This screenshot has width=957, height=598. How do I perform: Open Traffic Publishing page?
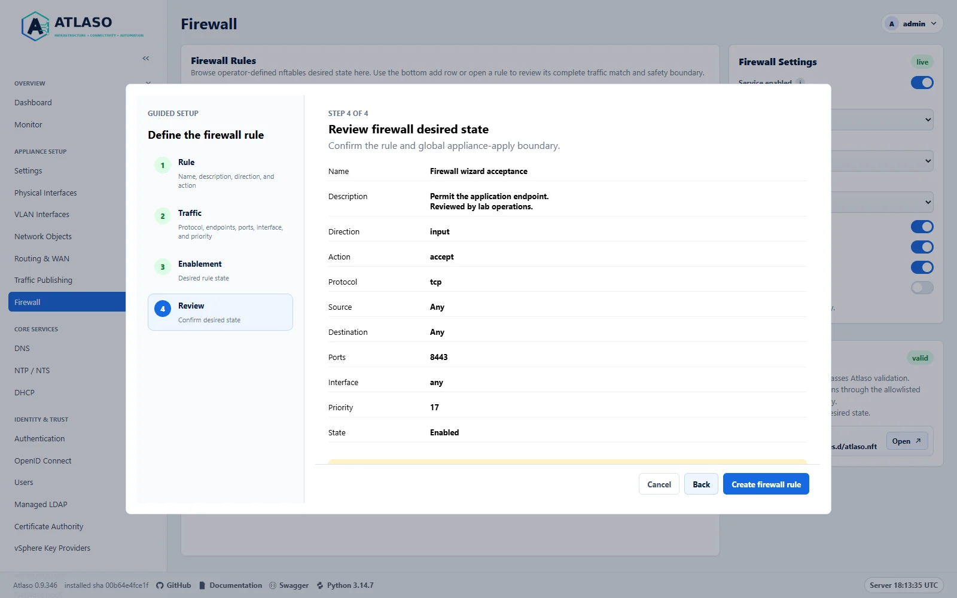[43, 280]
